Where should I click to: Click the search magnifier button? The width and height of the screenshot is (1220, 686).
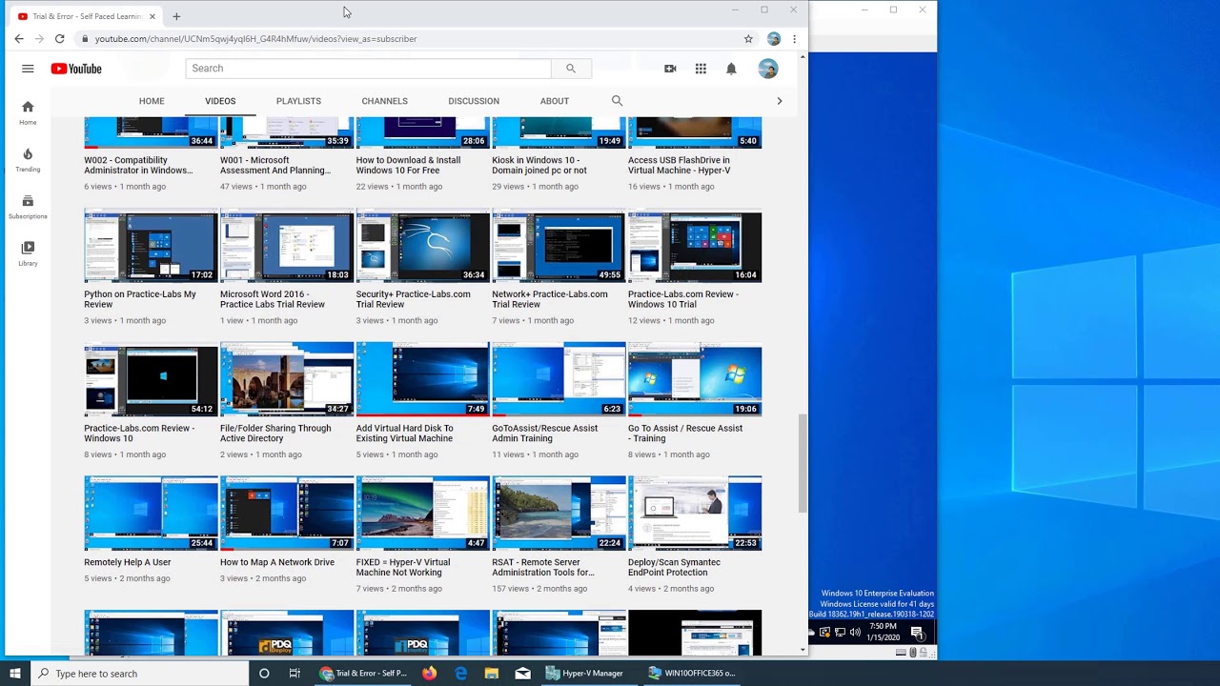[x=571, y=69]
